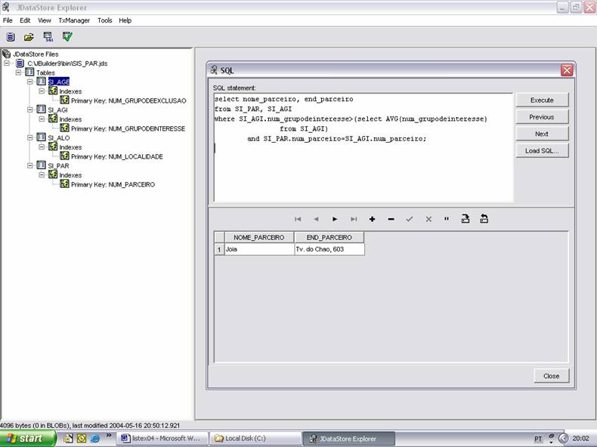Post changes with the checkmark icon
This screenshot has height=447, width=597.
tap(410, 219)
